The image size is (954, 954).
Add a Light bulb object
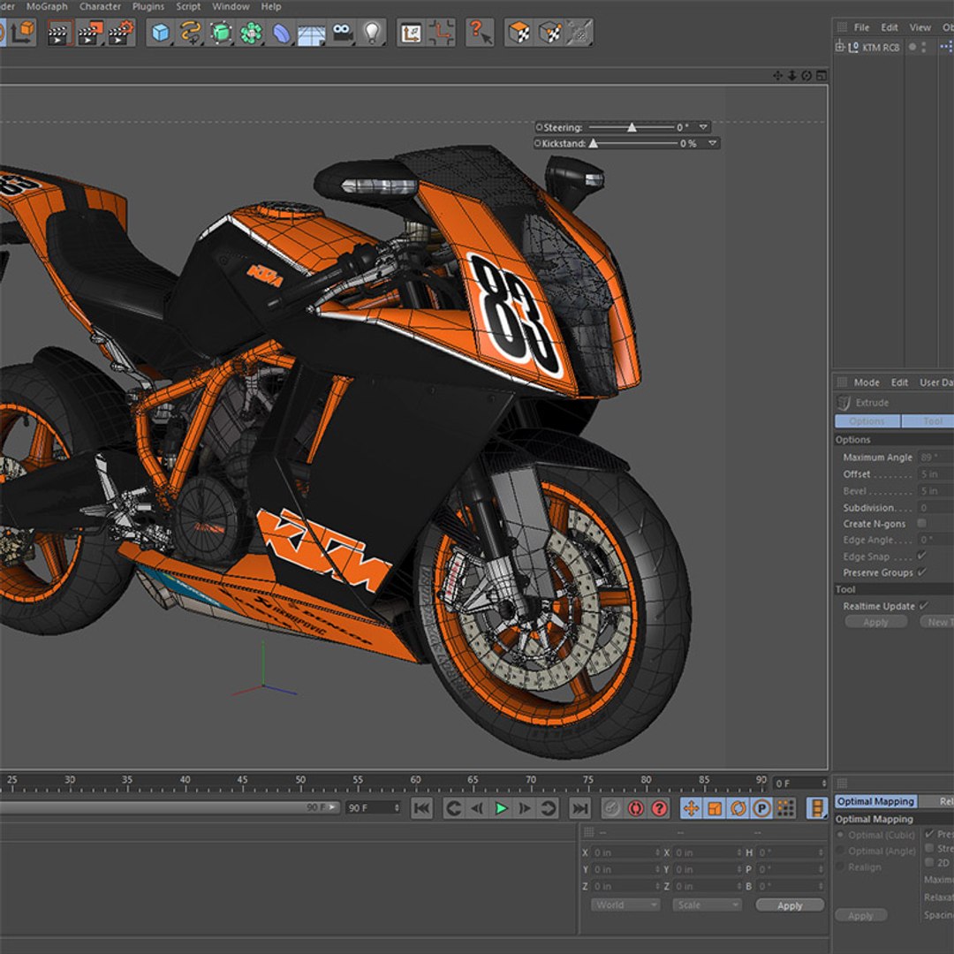click(x=372, y=33)
